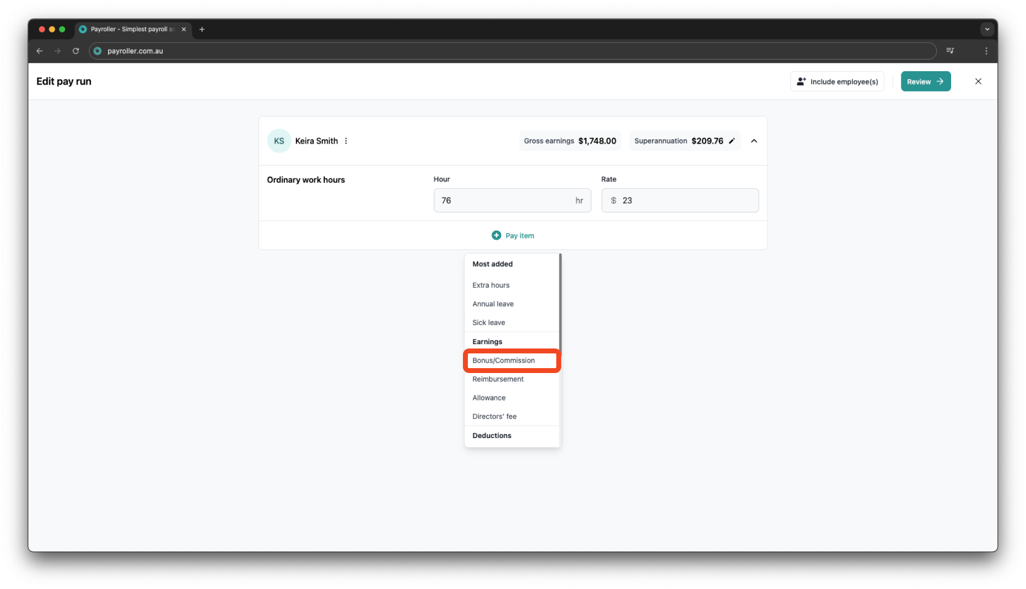Open the tab list icon near address bar
This screenshot has width=1026, height=589.
[950, 51]
